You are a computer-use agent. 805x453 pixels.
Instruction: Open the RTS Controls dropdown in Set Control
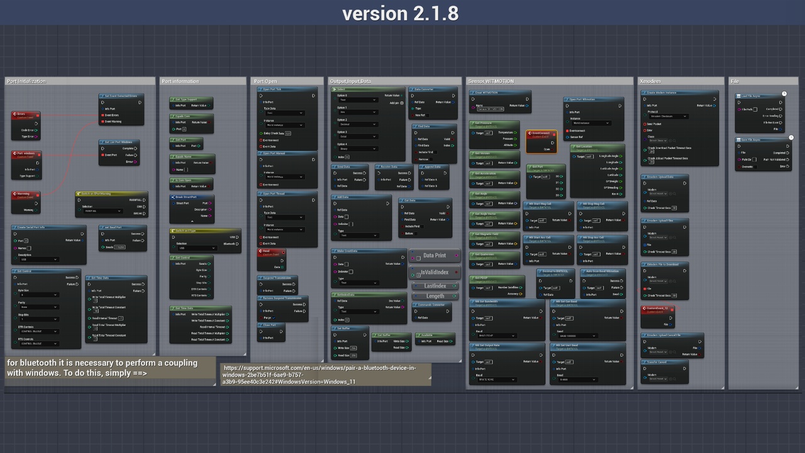click(39, 344)
